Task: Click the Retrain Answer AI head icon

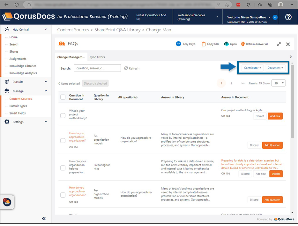Action: click(243, 44)
